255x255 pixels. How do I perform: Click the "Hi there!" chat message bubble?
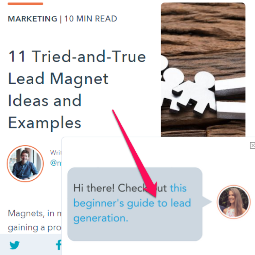tap(135, 204)
